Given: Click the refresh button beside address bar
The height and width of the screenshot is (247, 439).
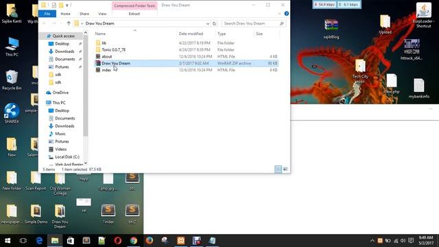Looking at the screenshot, I should point(214,23).
